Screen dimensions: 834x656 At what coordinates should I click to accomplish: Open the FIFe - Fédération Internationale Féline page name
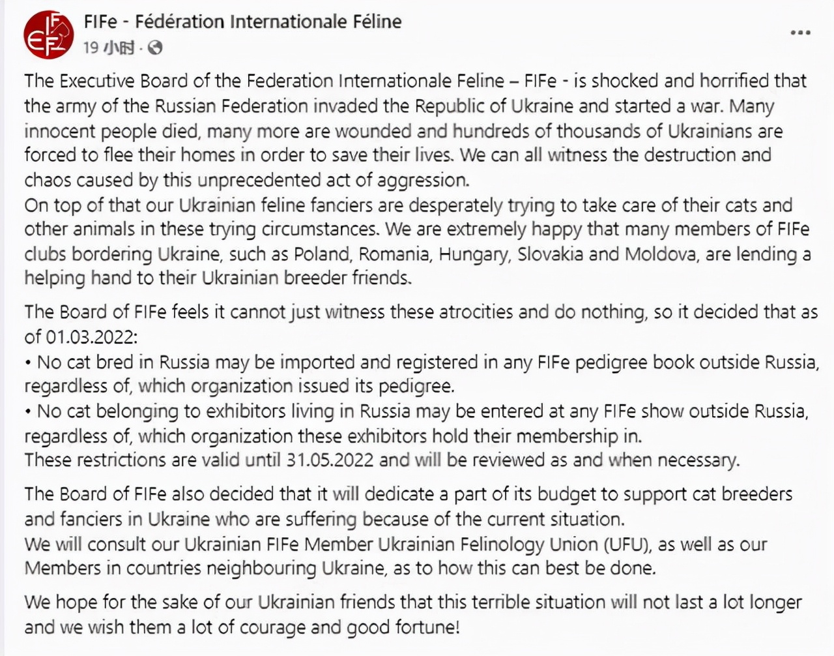242,22
